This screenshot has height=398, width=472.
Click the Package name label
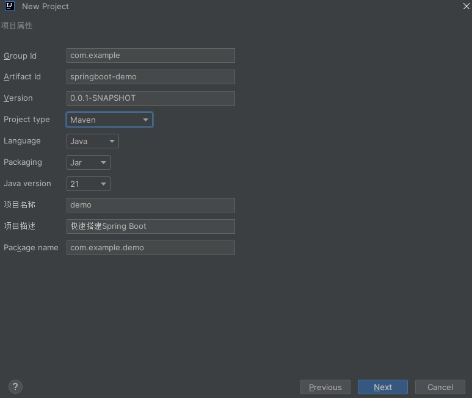tap(31, 248)
